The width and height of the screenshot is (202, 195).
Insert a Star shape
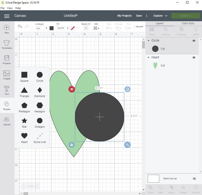click(24, 123)
